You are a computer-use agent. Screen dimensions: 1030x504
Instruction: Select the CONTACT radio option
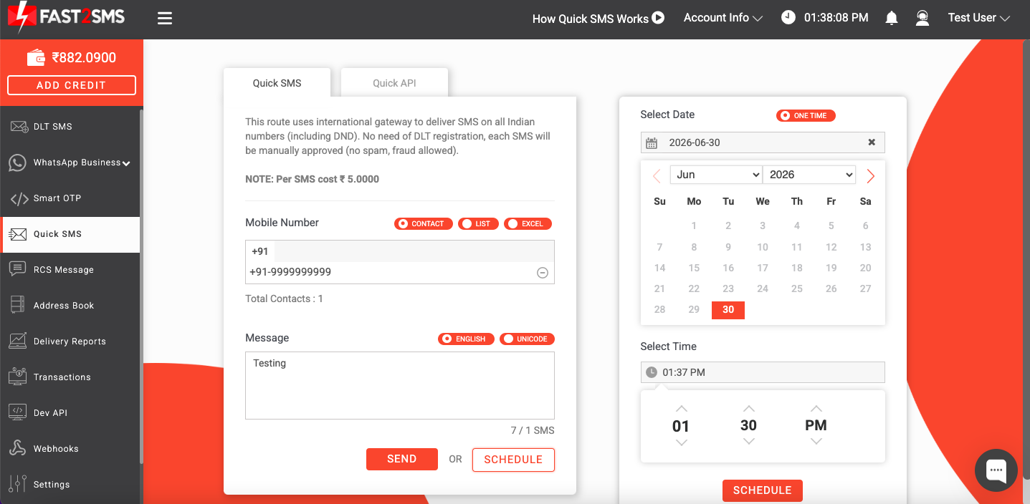coord(424,224)
